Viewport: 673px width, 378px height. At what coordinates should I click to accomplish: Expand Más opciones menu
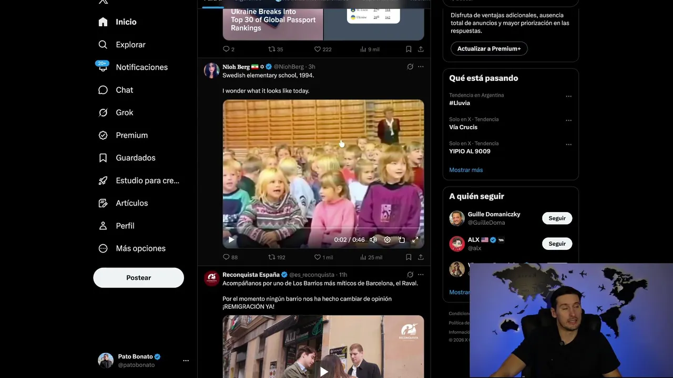point(132,248)
